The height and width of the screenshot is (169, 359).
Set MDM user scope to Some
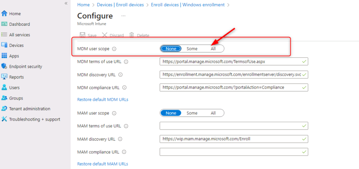pyautogui.click(x=192, y=49)
